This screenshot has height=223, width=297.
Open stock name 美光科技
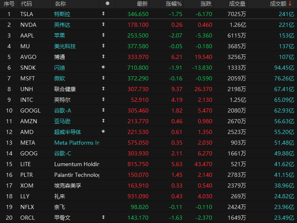point(65,46)
